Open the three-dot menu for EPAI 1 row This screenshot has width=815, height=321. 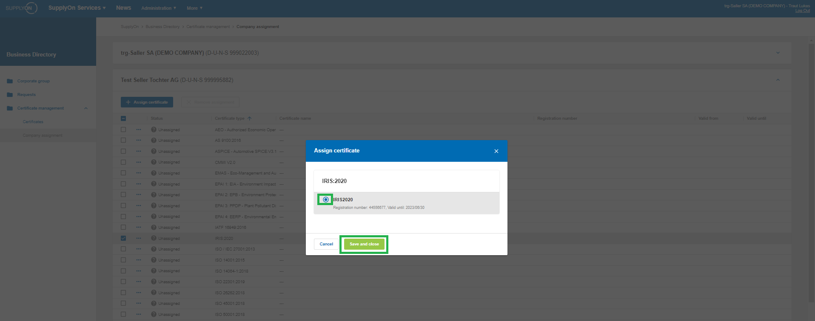click(x=139, y=184)
